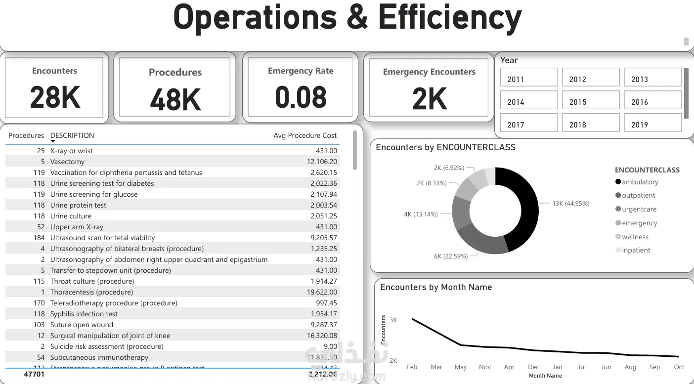The width and height of the screenshot is (694, 384).
Task: Click the 13K (44.95%) data label
Action: (571, 203)
